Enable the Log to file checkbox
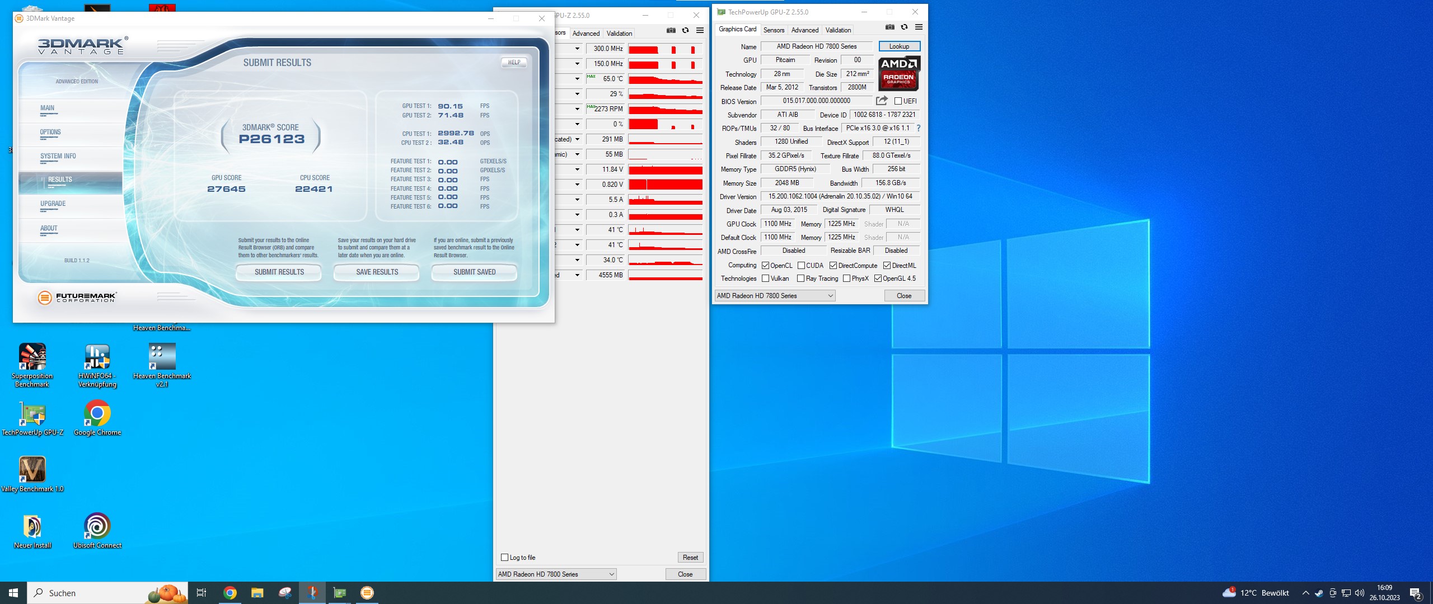This screenshot has height=604, width=1433. pyautogui.click(x=505, y=557)
